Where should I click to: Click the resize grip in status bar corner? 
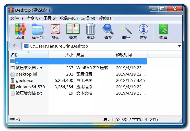tap(181, 120)
